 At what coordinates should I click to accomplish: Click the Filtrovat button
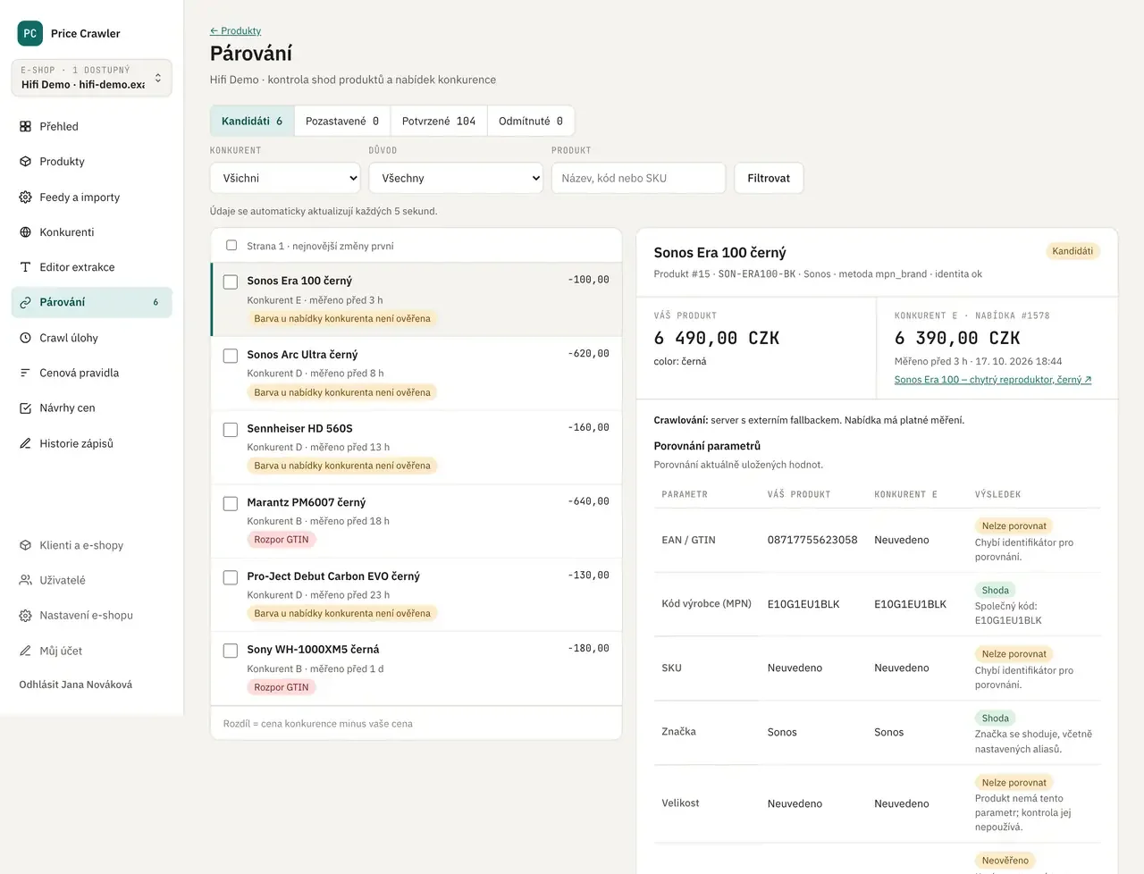click(x=769, y=178)
